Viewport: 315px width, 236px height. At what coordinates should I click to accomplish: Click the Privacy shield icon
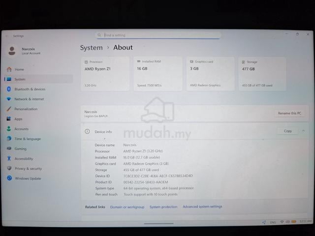[9, 168]
